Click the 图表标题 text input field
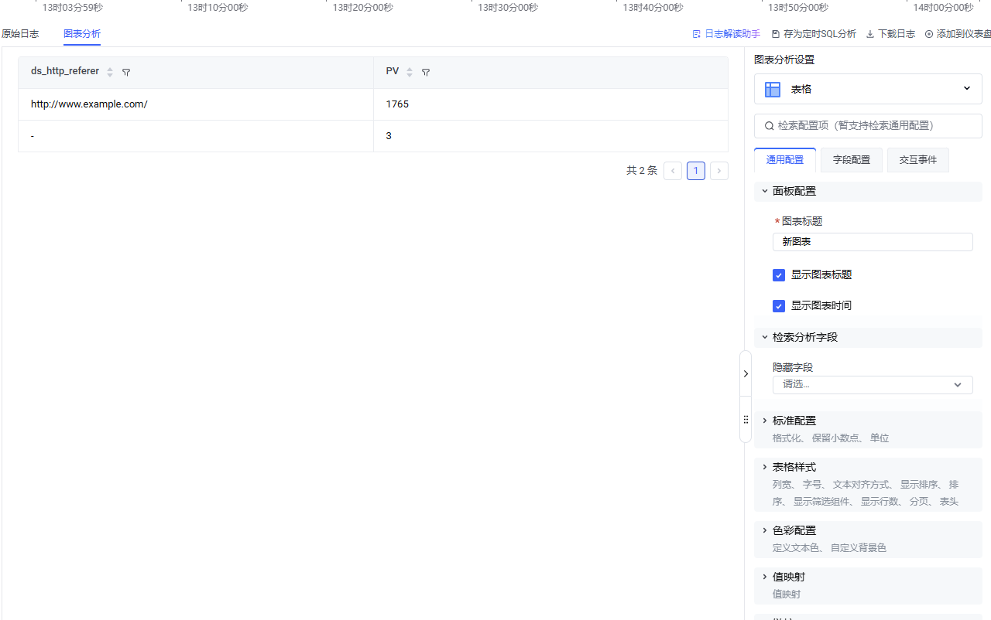 click(x=872, y=242)
